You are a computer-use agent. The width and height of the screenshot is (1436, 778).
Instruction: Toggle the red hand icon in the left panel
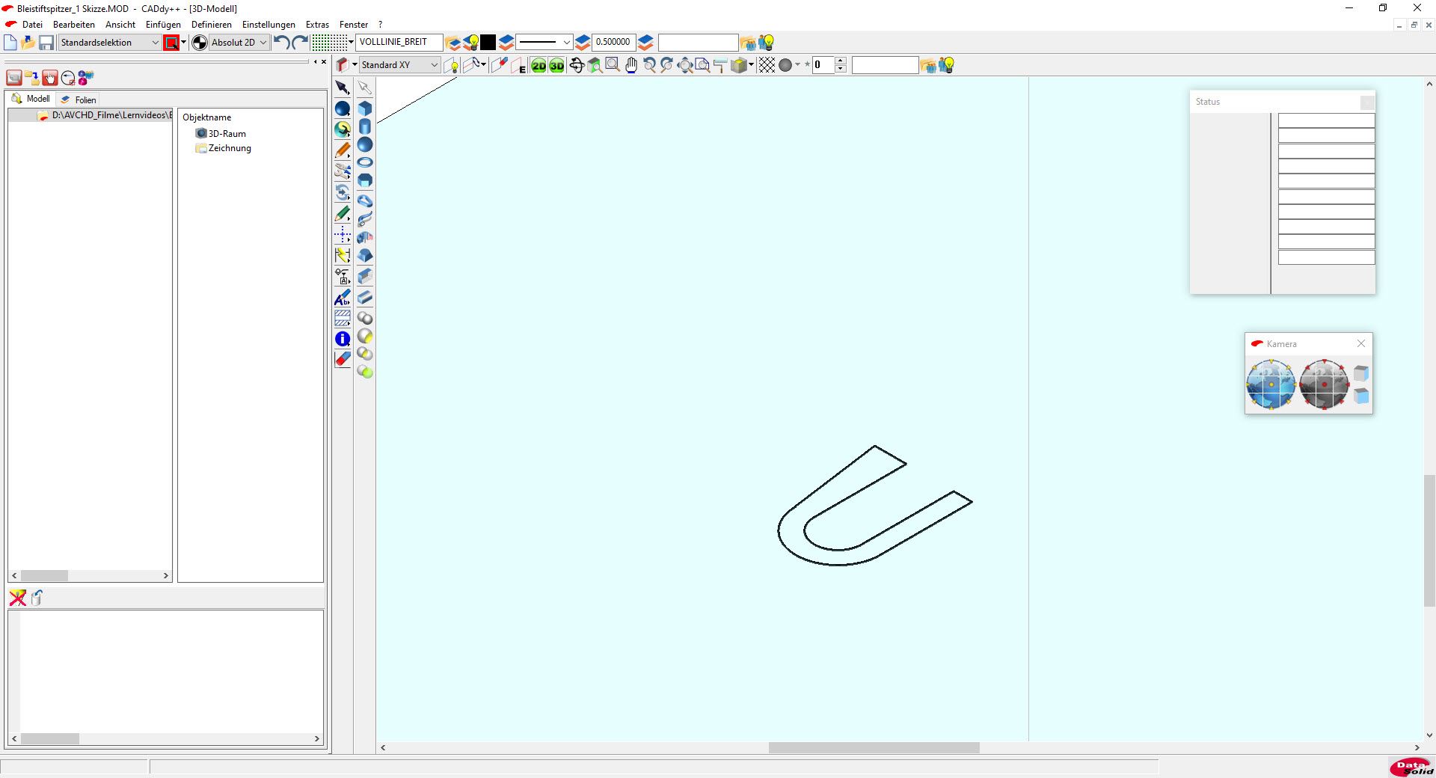click(50, 78)
